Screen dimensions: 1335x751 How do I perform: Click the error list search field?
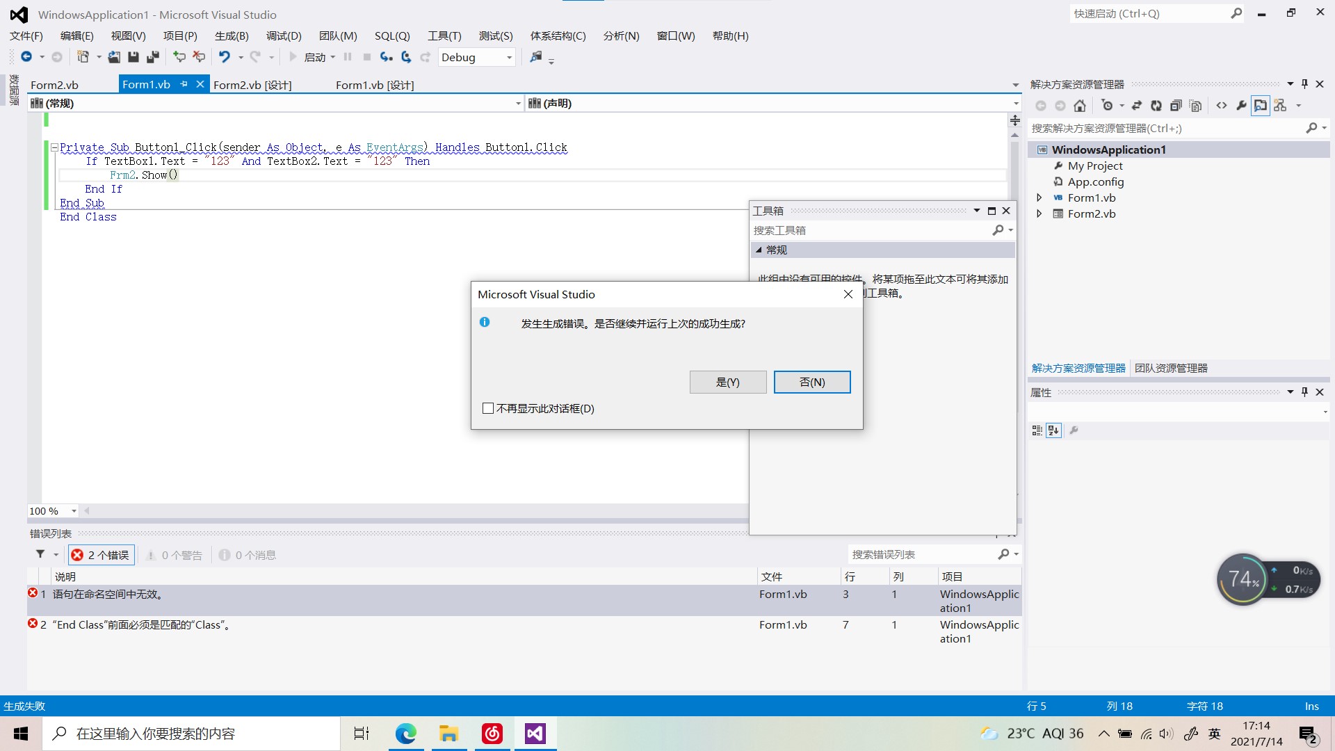click(923, 554)
